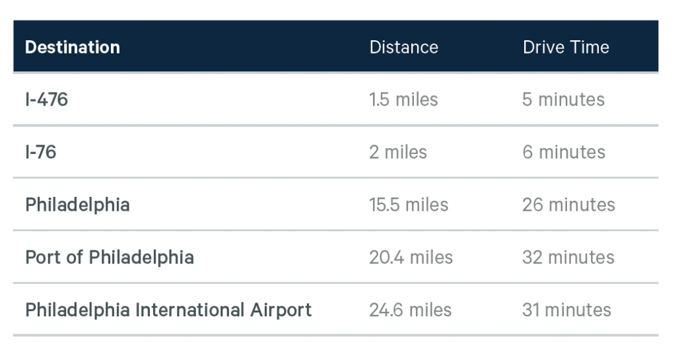Viewport: 676px width, 356px height.
Task: Click the 31 minutes drive time value
Action: [566, 310]
